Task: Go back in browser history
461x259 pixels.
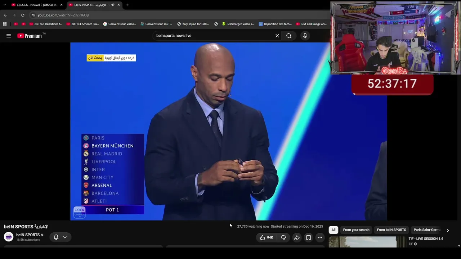Action: tap(5, 15)
